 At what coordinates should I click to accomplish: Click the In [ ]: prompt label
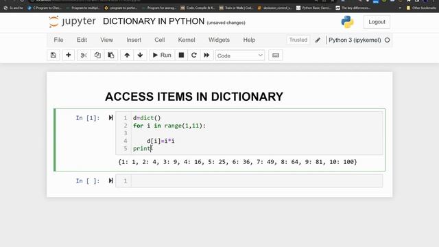tap(88, 181)
